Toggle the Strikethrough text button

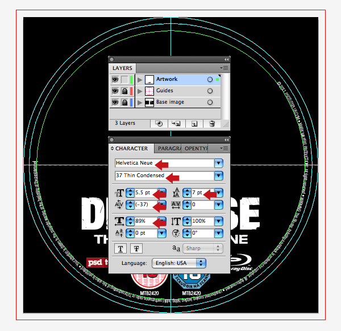136,248
